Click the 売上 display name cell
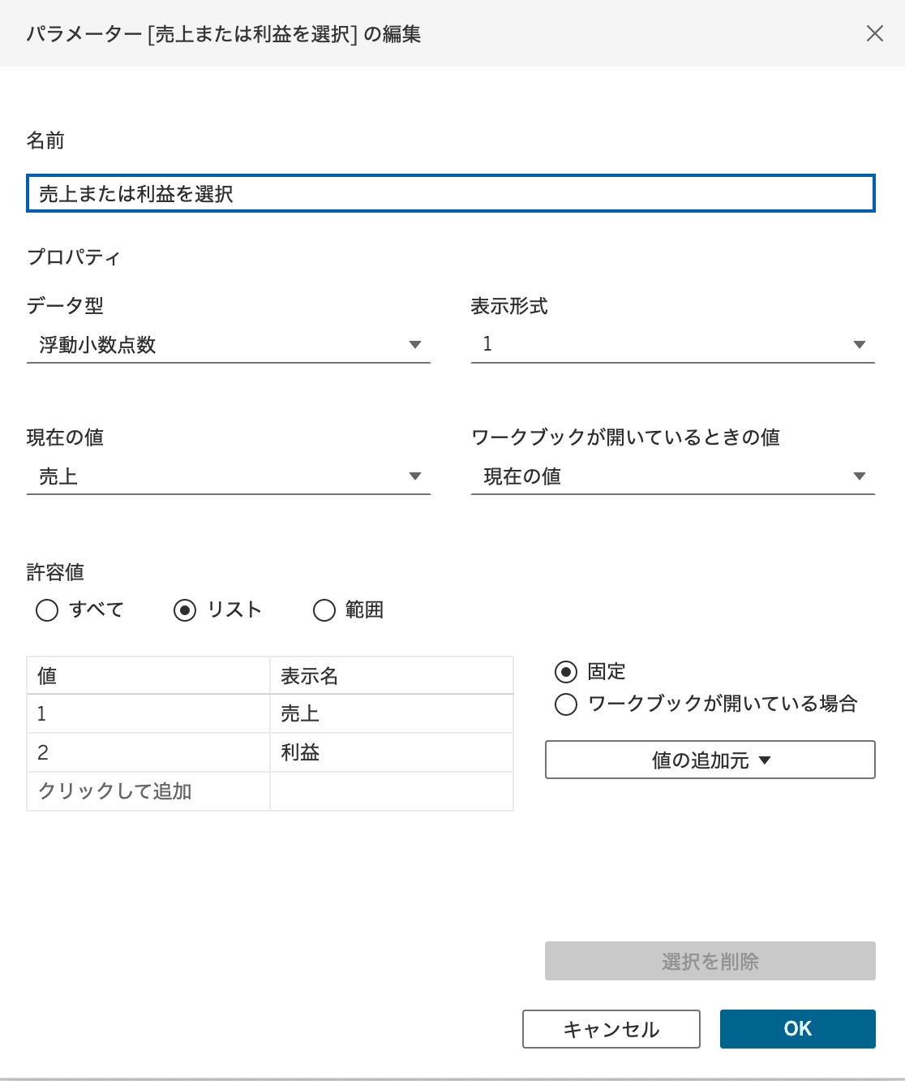This screenshot has height=1081, width=905. coord(392,713)
